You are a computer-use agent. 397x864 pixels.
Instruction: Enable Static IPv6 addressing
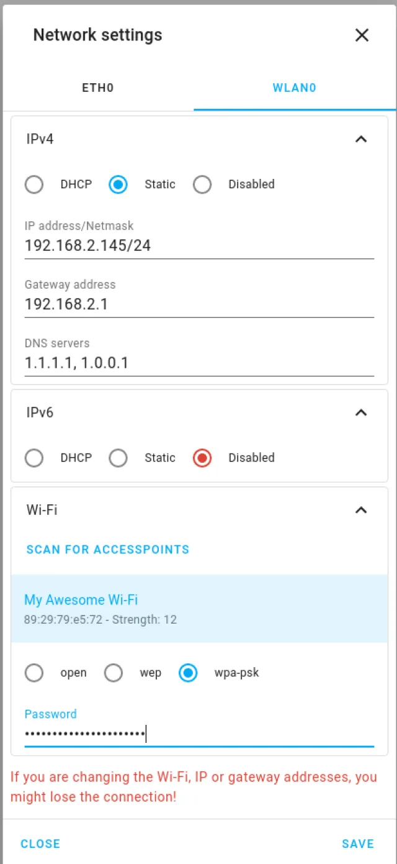pos(118,458)
